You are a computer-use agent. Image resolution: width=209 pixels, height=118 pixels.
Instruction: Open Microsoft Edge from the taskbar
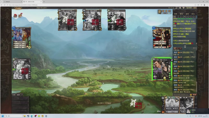(32, 116)
